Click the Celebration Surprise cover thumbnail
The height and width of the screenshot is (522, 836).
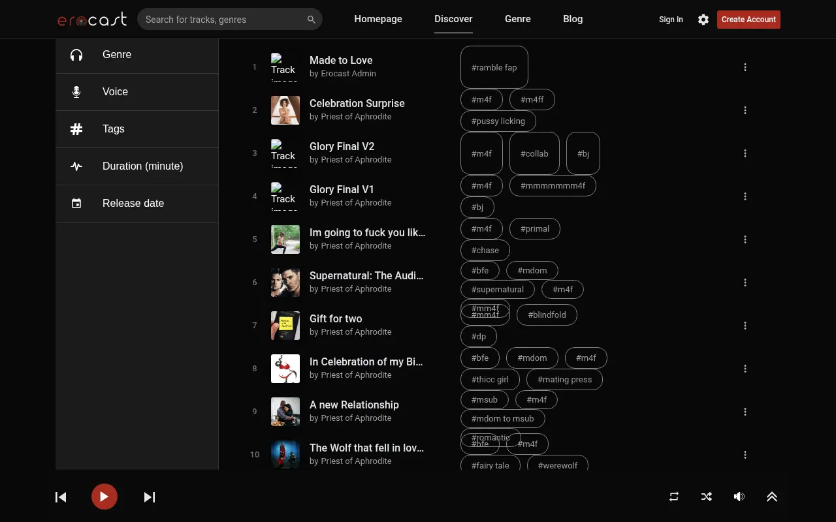(285, 110)
